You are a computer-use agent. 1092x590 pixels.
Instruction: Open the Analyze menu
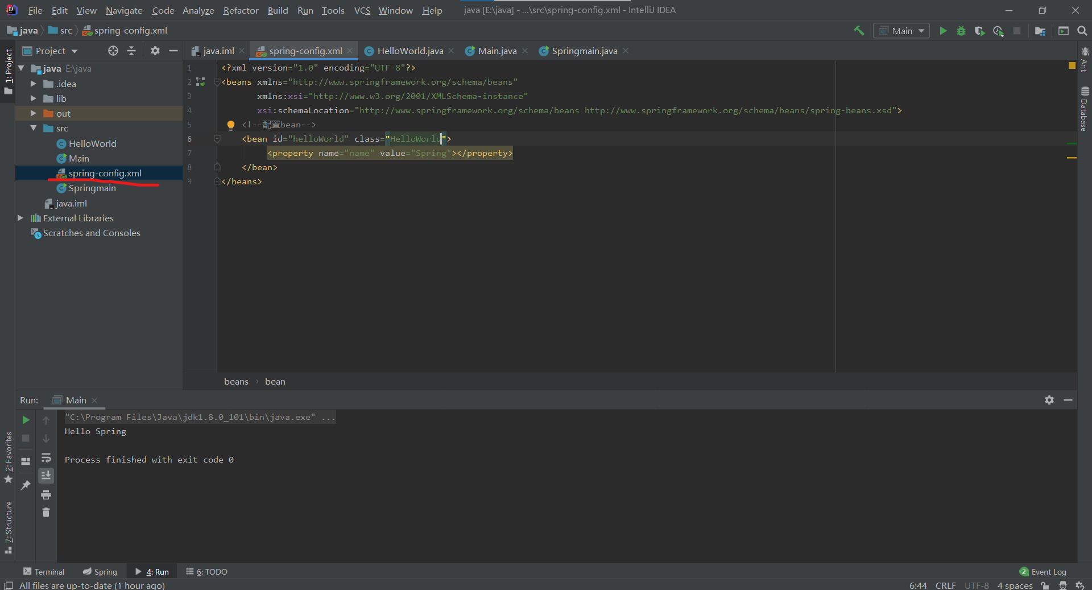click(198, 10)
